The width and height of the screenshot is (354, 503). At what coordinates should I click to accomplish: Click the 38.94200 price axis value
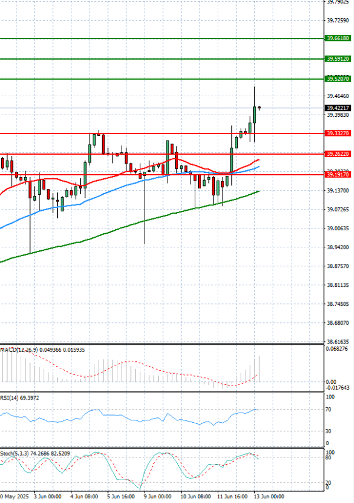pos(338,247)
